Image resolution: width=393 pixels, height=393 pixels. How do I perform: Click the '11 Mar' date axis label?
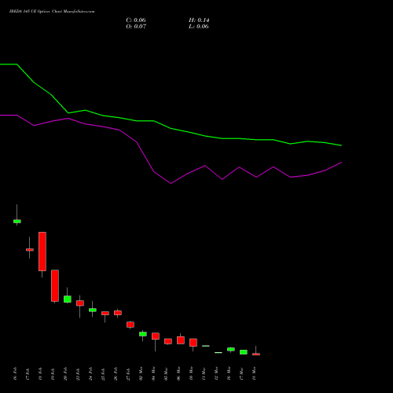click(x=204, y=373)
